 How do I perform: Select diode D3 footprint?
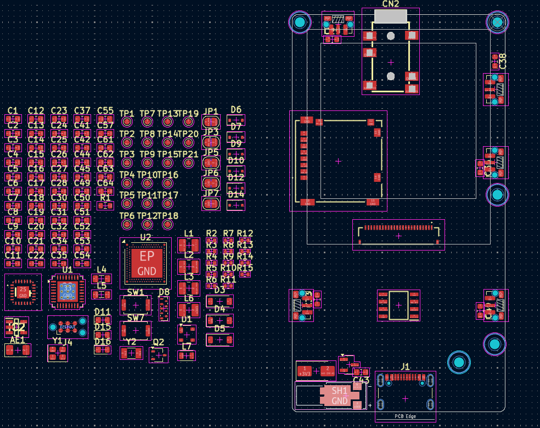(x=220, y=301)
